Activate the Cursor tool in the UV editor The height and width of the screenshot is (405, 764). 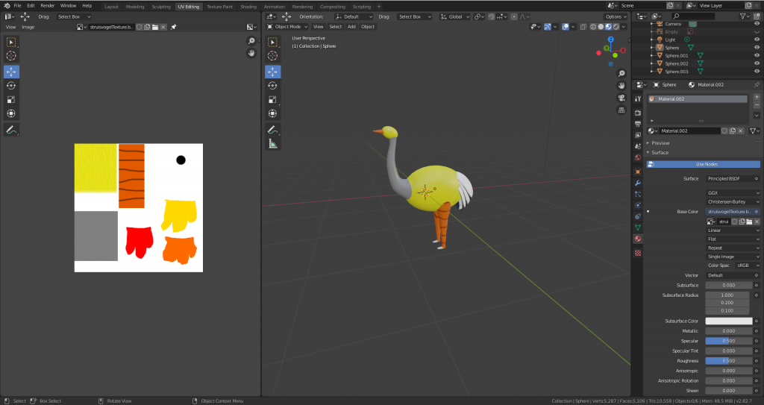pos(11,56)
